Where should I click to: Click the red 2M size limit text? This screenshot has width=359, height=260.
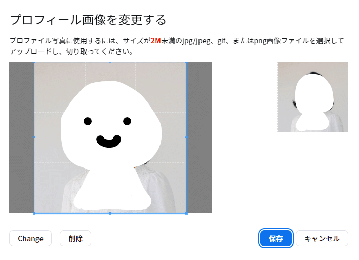[155, 41]
